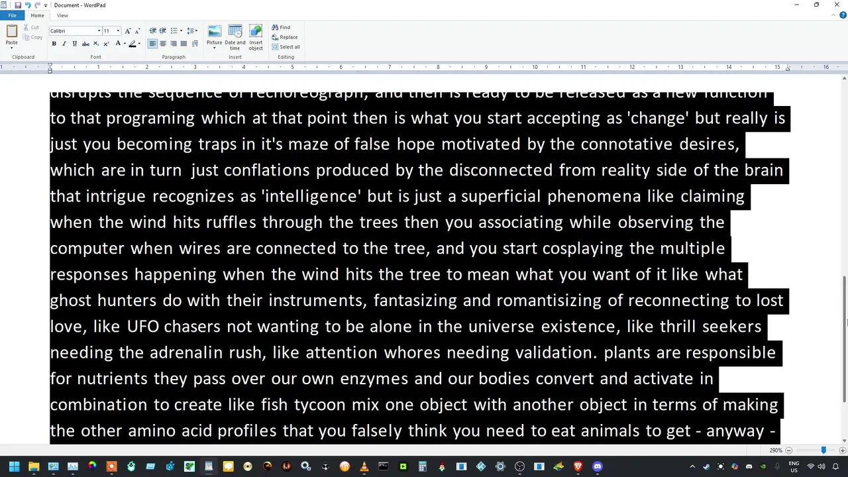Open Discord from taskbar
The height and width of the screenshot is (477, 848).
[x=598, y=466]
